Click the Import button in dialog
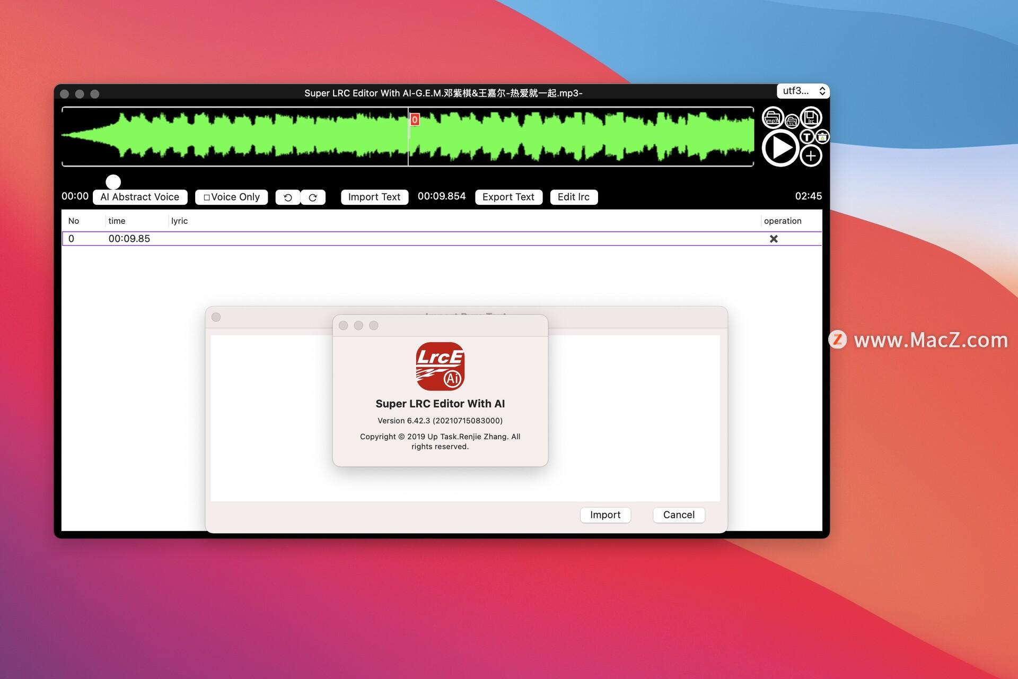The width and height of the screenshot is (1018, 679). [605, 514]
